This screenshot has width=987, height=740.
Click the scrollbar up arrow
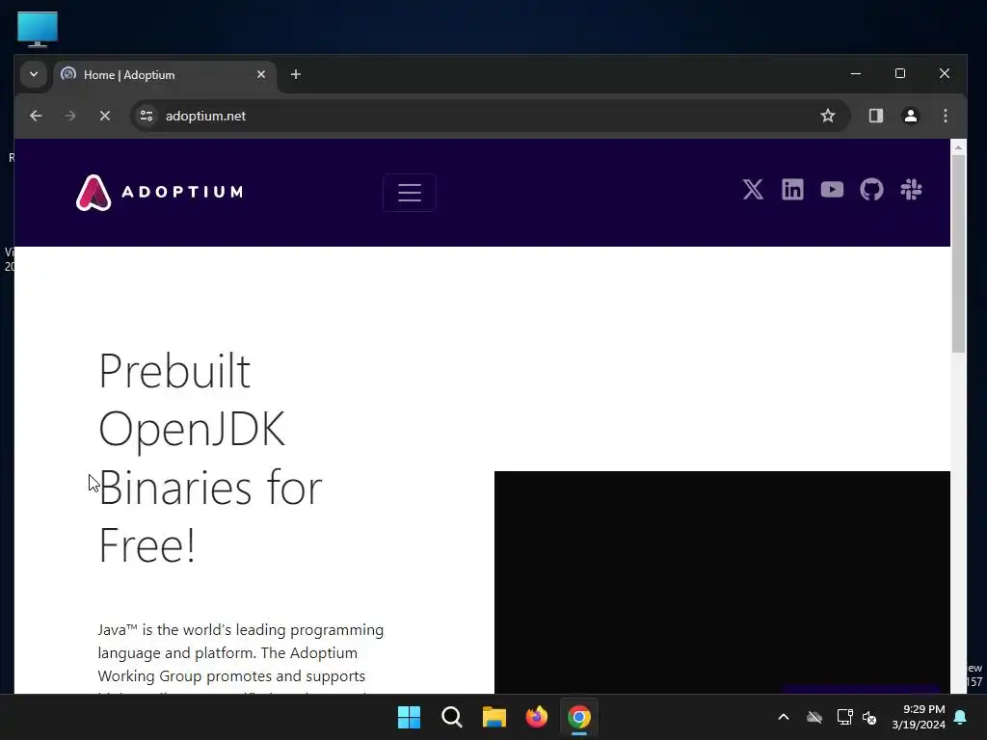tap(958, 147)
